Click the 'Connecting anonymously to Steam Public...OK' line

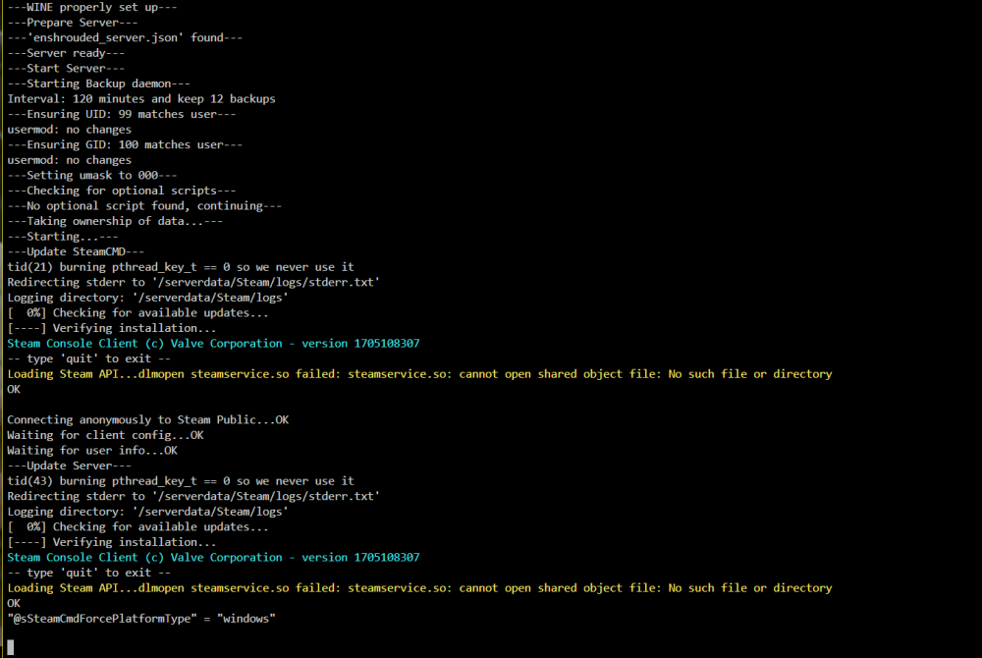pos(148,420)
